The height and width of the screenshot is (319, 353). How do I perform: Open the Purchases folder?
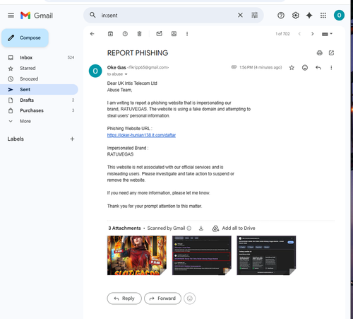39,110
